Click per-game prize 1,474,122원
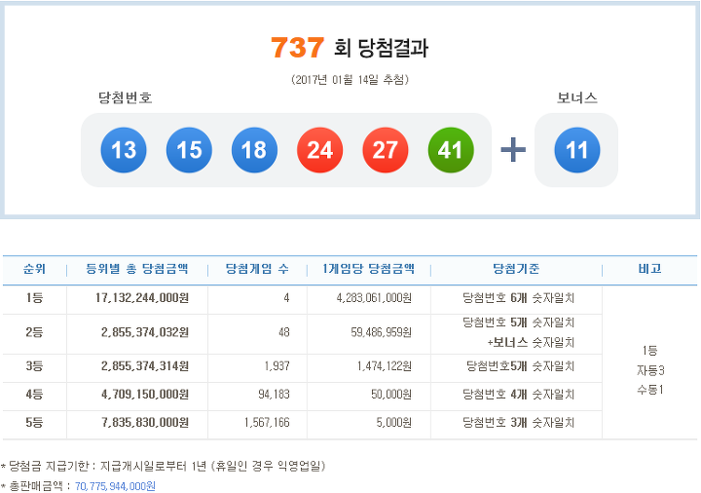 coord(384,366)
